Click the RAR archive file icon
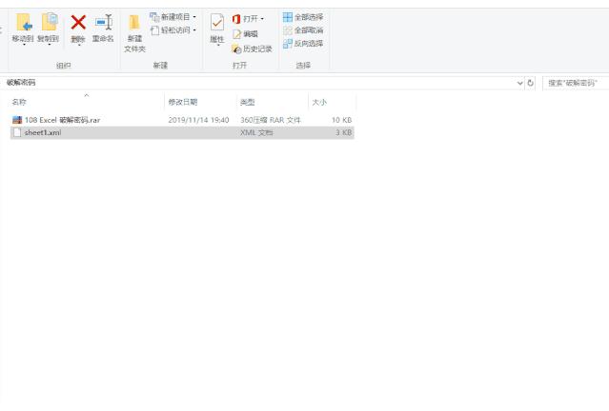 click(x=17, y=120)
